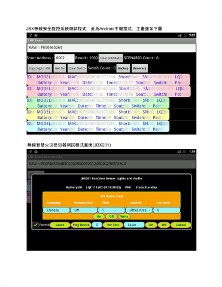
Task: Click the Clear SCENARIO button
Action: 111,58
